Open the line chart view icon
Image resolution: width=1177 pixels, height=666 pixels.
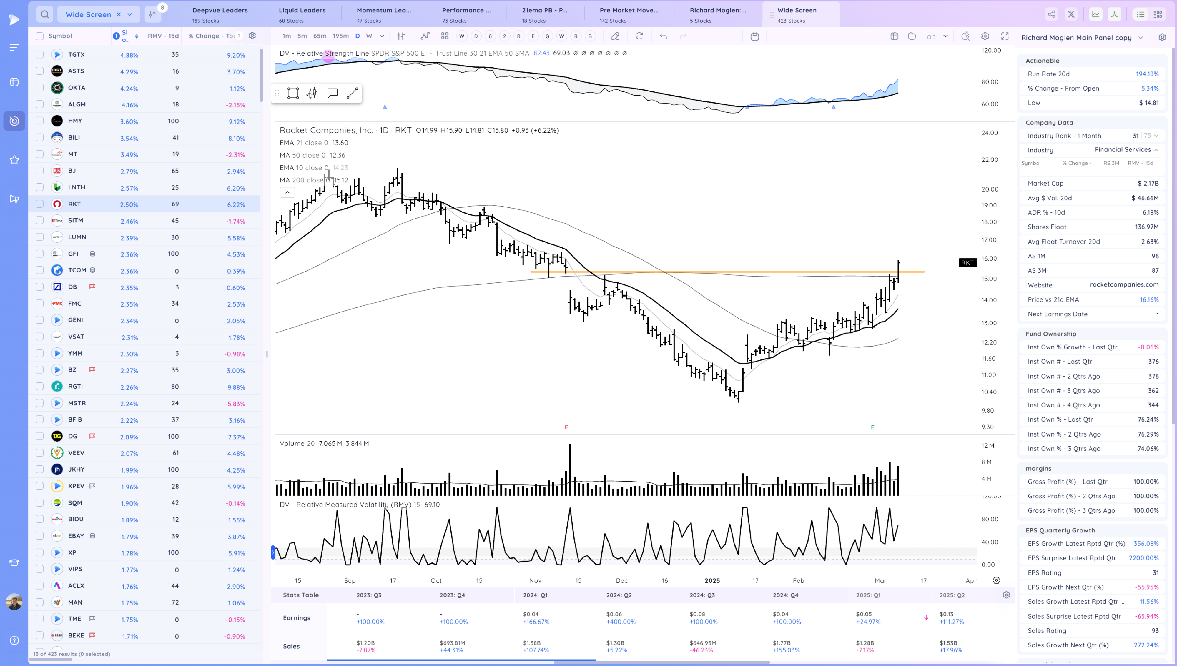(1096, 14)
